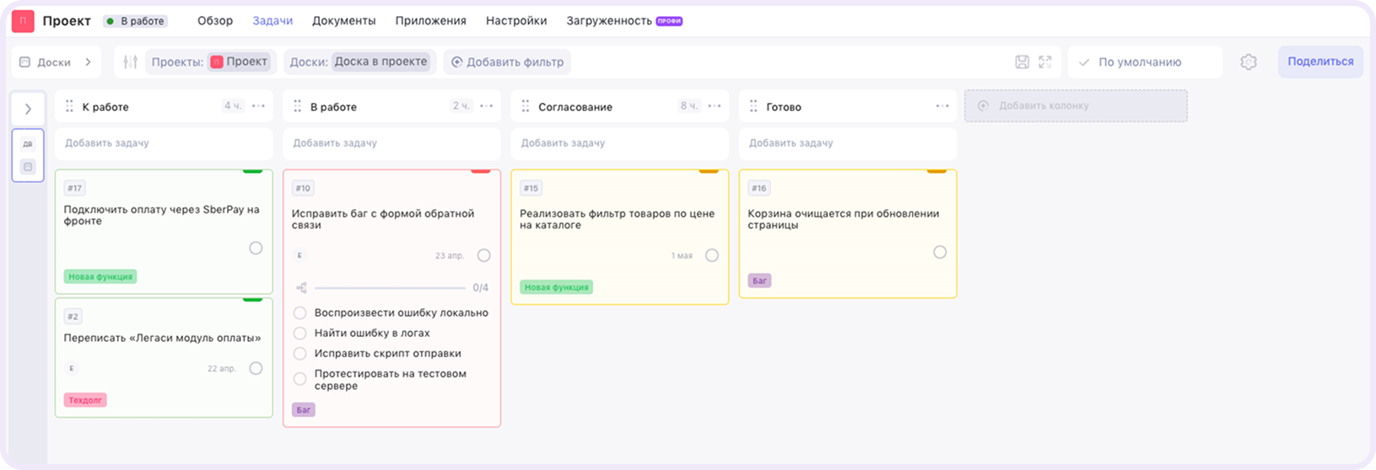This screenshot has height=470, width=1376.
Task: Click the filter settings sliders icon
Action: [130, 61]
